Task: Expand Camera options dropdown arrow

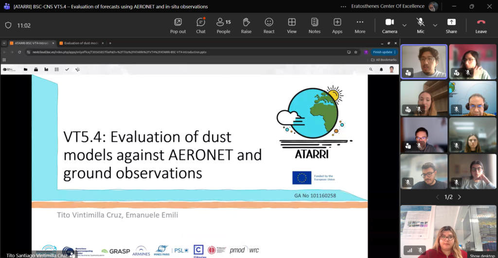Action: (x=405, y=25)
